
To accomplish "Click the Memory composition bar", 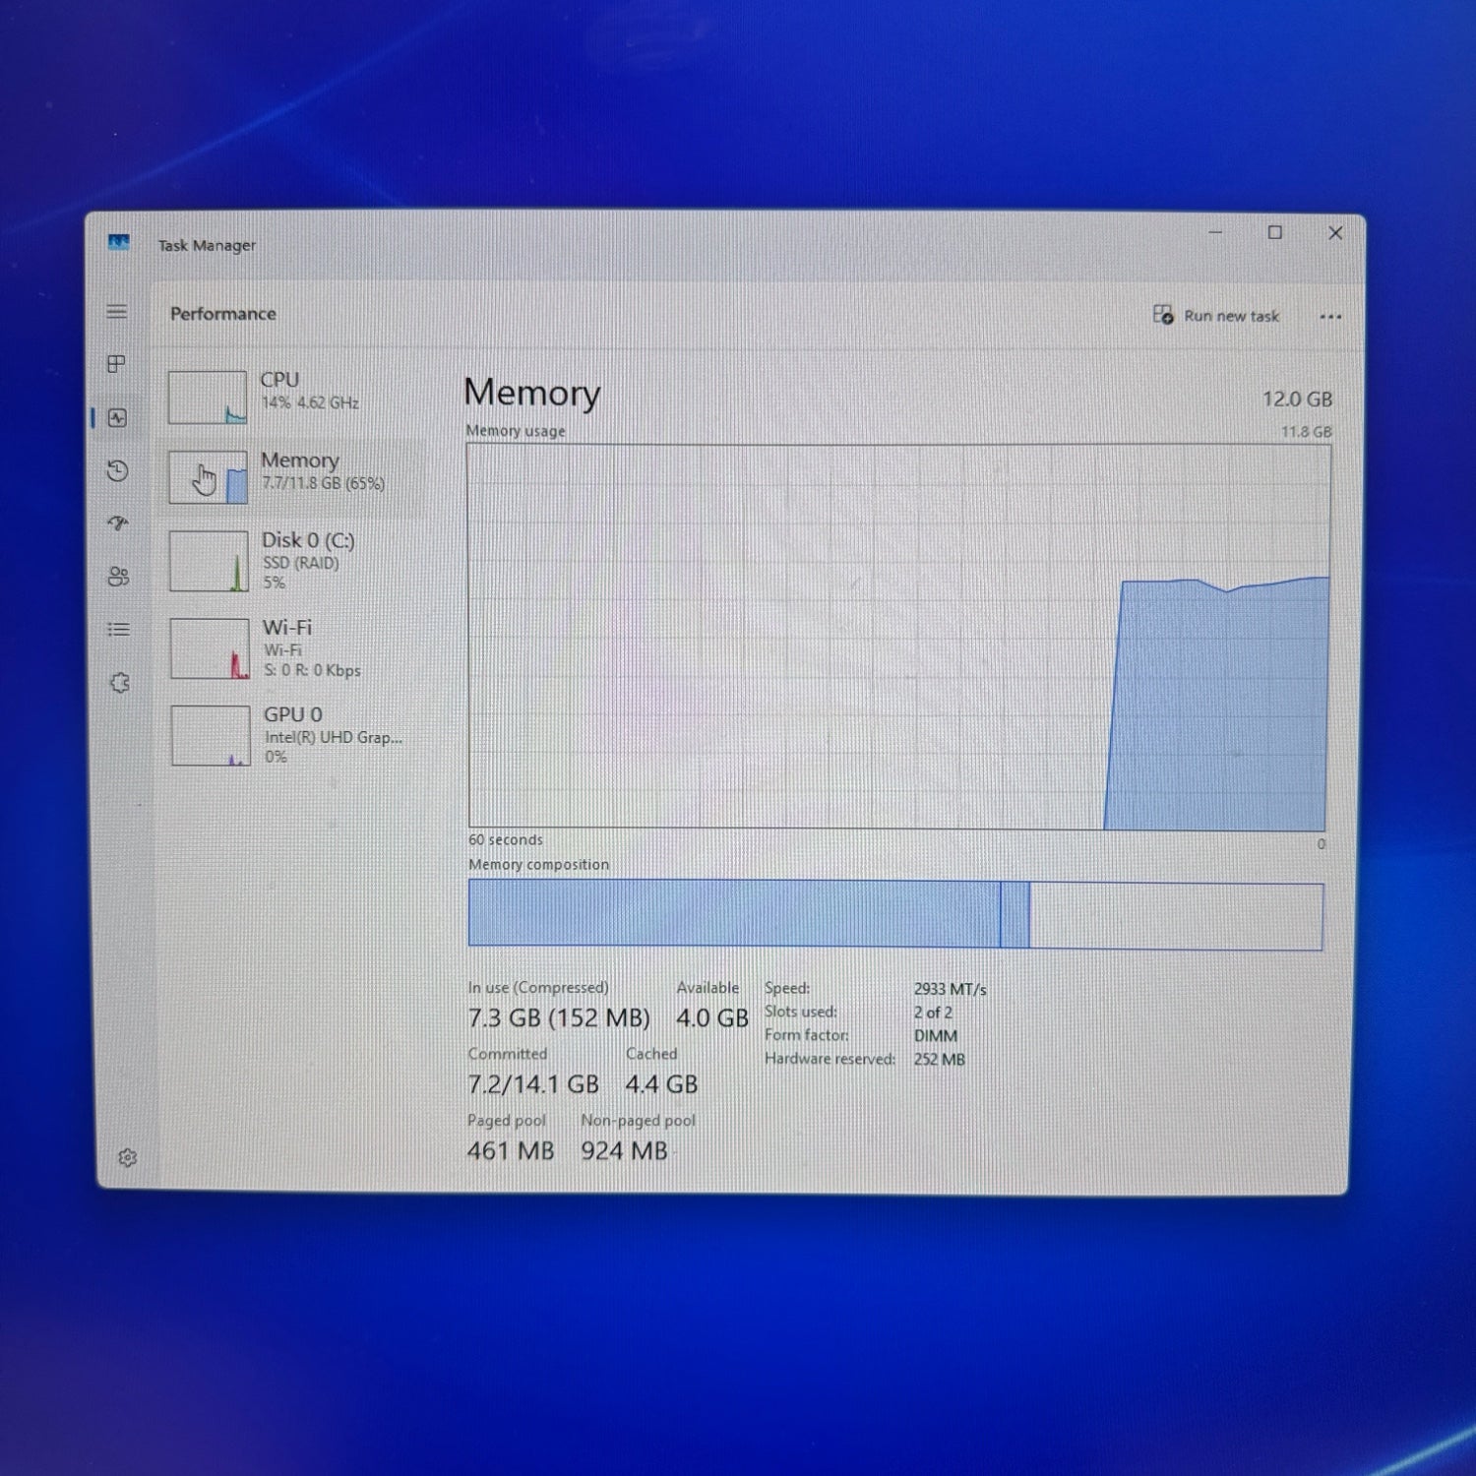I will tap(895, 915).
